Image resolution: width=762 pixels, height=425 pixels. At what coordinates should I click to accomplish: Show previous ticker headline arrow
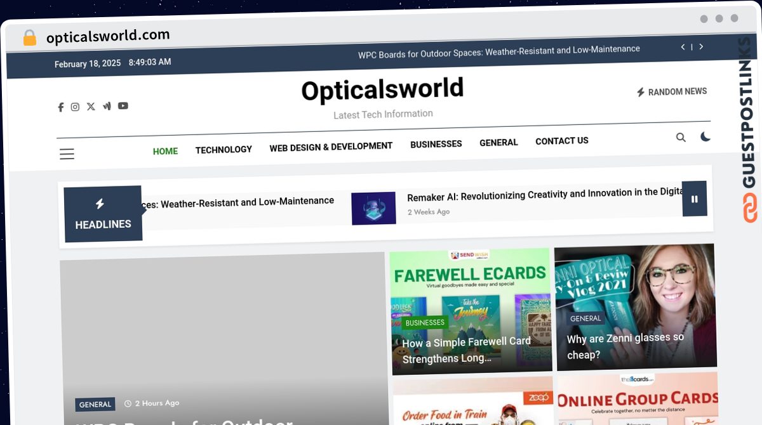click(x=683, y=47)
